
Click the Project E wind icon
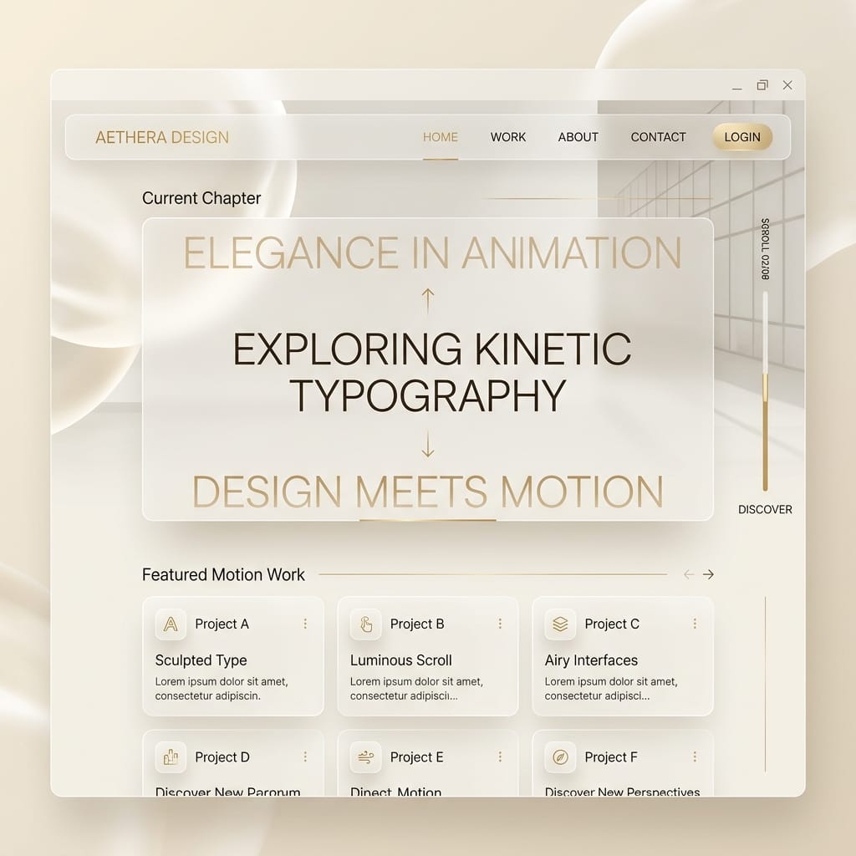tap(365, 757)
